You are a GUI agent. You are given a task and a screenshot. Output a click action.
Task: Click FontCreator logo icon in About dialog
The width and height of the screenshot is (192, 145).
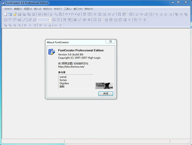click(52, 52)
